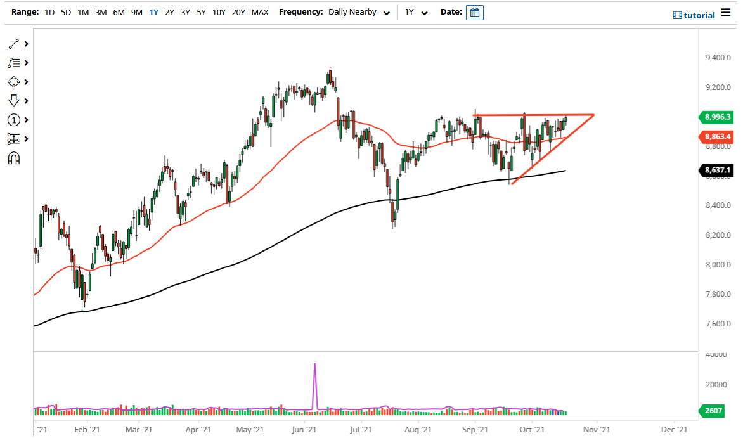Select the shapes drawing tool
The width and height of the screenshot is (743, 438).
tap(13, 82)
